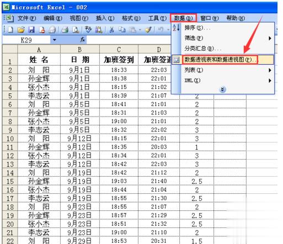Click the Spelling check icon

88,30
